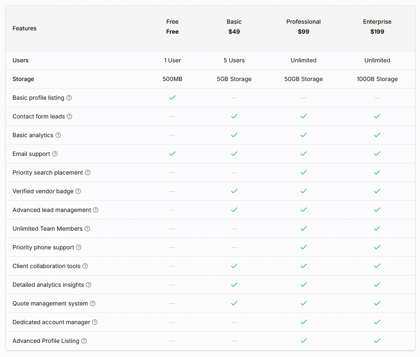Click Unlimited Team Members info icon
Screen dimensions: 420x357
coord(87,229)
